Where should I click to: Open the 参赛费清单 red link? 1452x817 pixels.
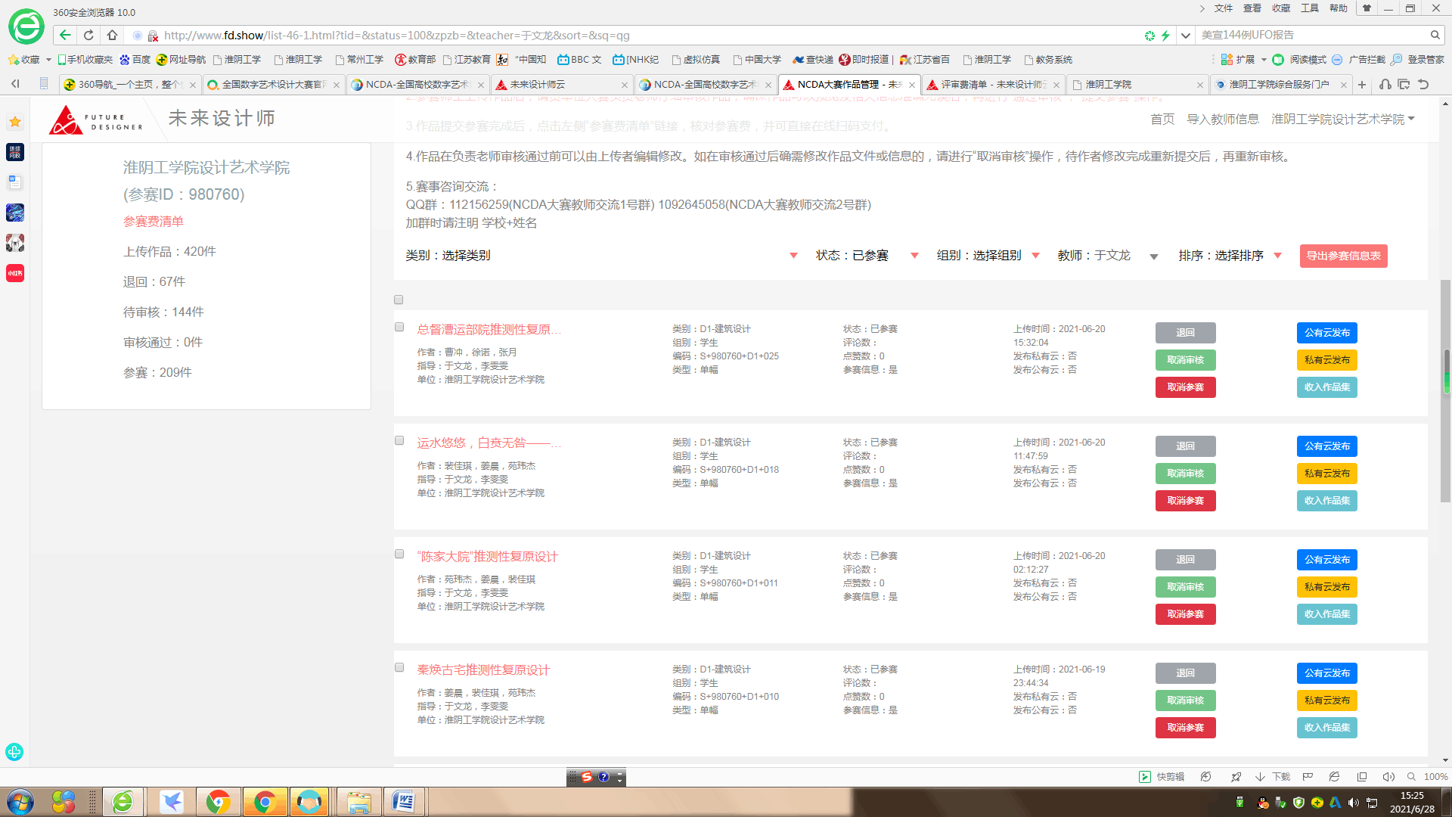tap(154, 222)
